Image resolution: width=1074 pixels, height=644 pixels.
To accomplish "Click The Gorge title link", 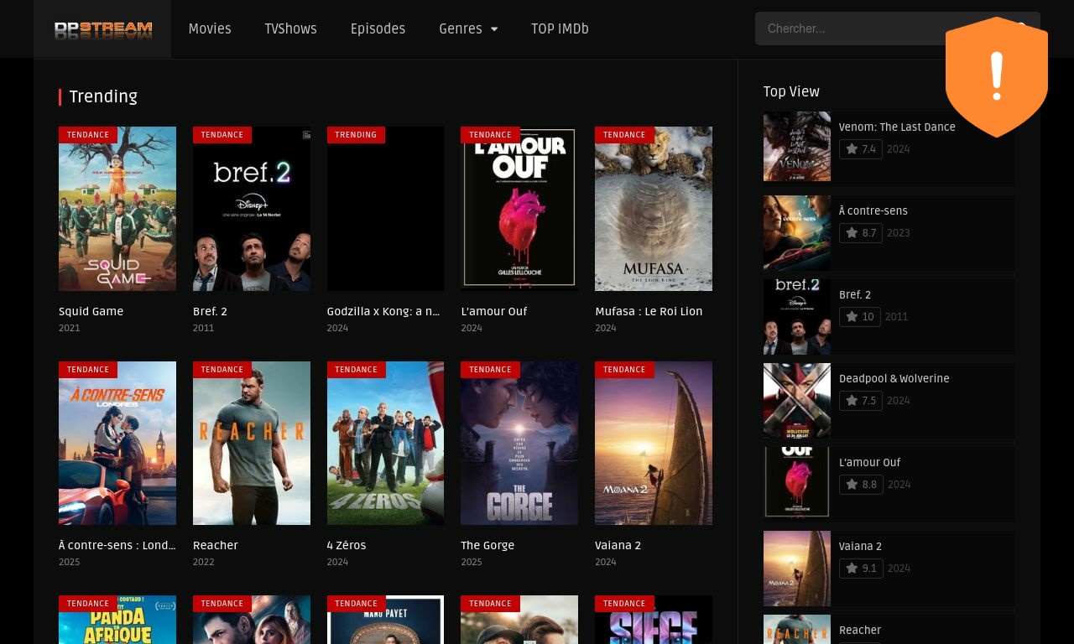I will click(487, 545).
